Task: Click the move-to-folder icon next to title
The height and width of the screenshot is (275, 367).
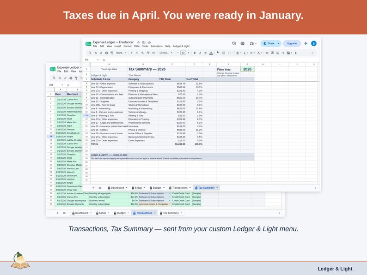Action: coord(144,42)
